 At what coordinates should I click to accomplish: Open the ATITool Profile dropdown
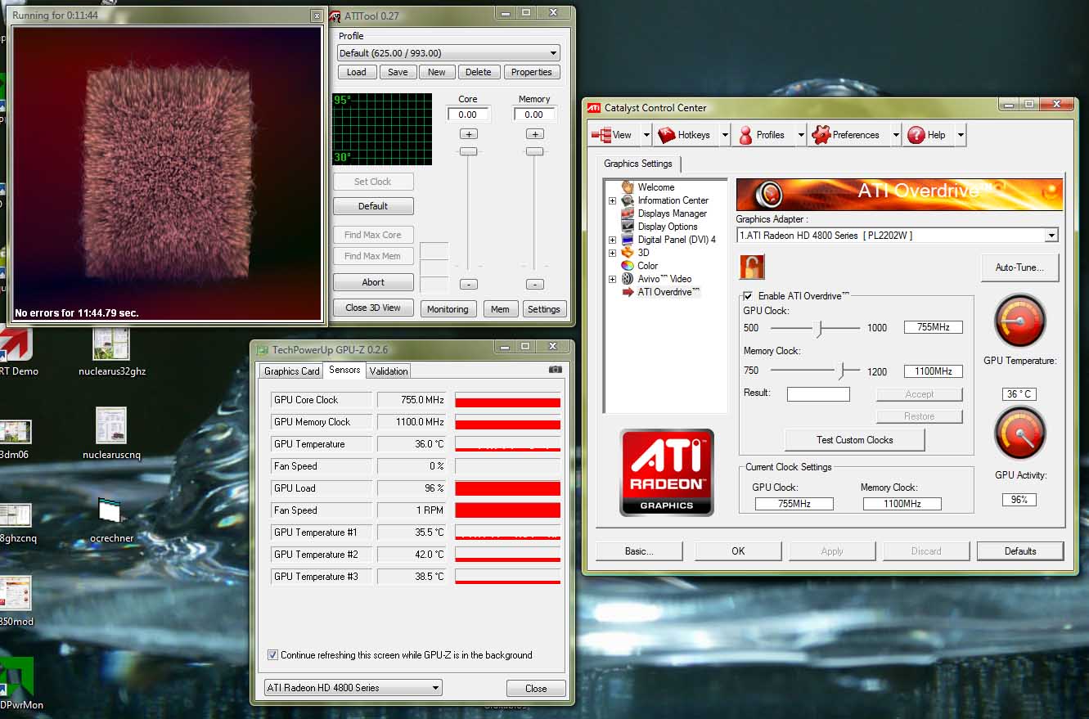tap(554, 53)
